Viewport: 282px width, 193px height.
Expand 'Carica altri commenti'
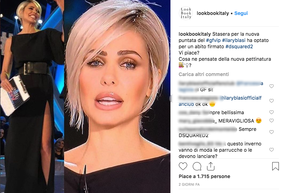(x=204, y=74)
